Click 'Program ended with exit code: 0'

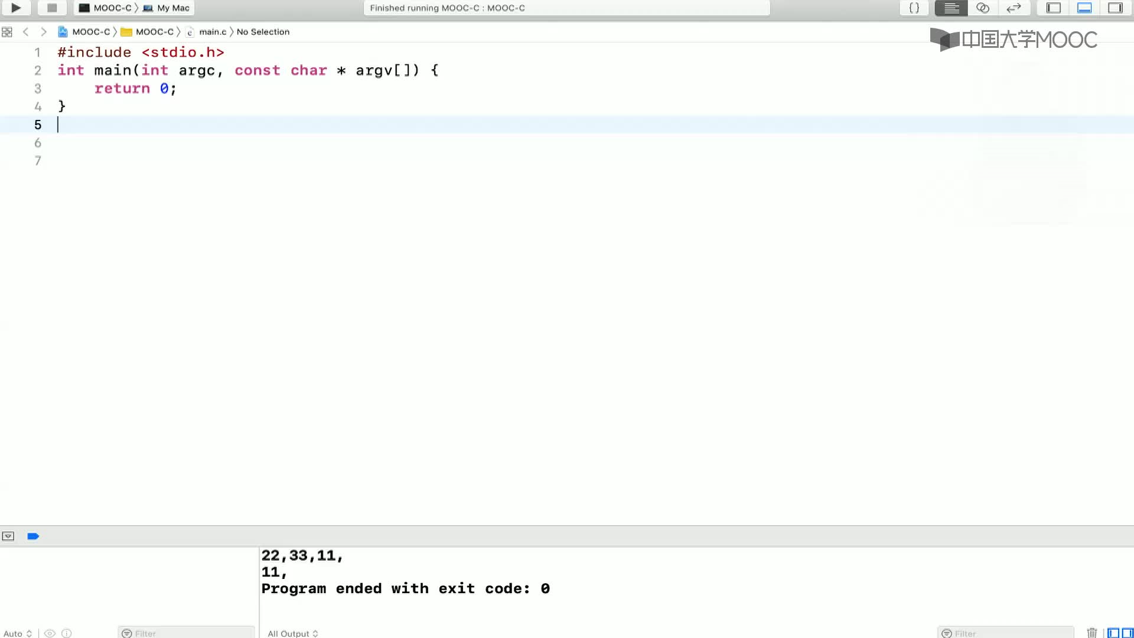(x=406, y=589)
